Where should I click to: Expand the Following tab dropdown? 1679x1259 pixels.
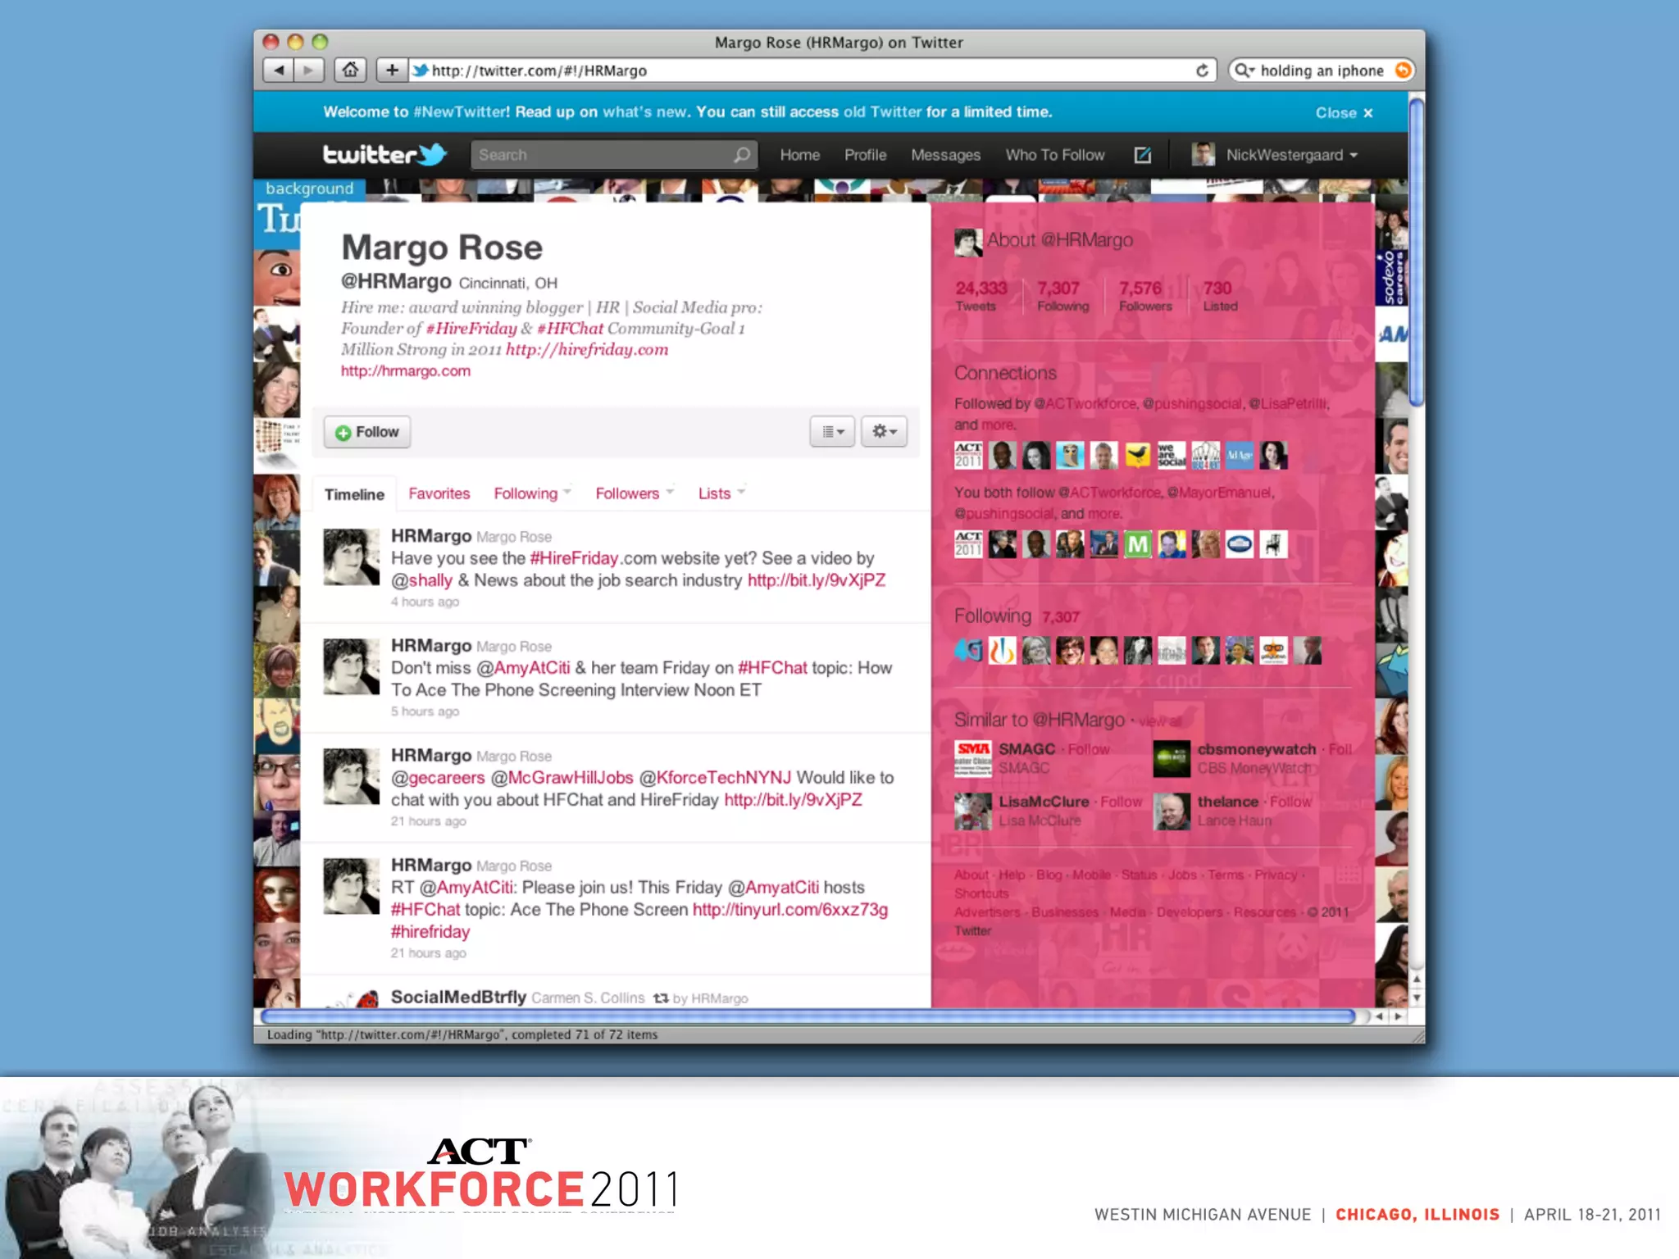click(567, 493)
